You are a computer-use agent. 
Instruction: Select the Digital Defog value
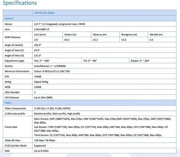point(41,82)
